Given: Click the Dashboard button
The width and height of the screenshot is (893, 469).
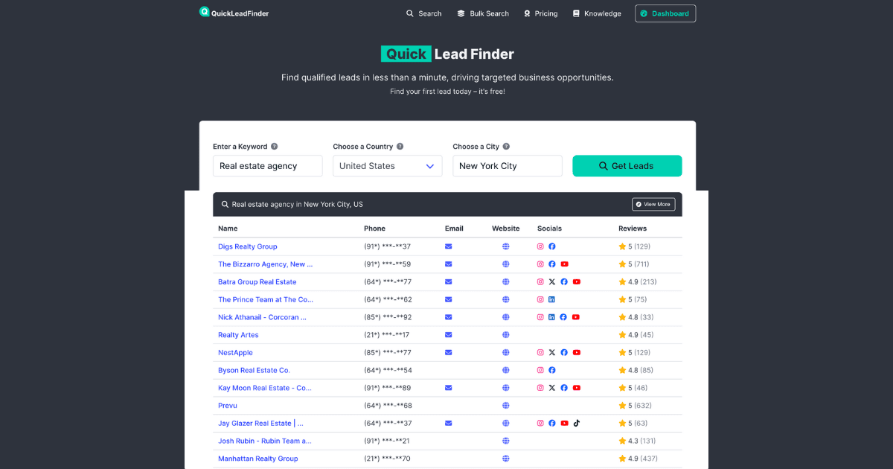Looking at the screenshot, I should click(665, 13).
